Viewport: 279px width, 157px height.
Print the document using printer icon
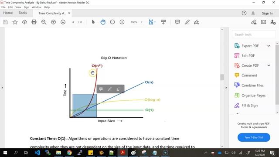(x=34, y=22)
